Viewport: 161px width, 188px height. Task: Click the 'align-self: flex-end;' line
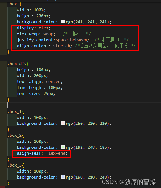click(x=42, y=153)
